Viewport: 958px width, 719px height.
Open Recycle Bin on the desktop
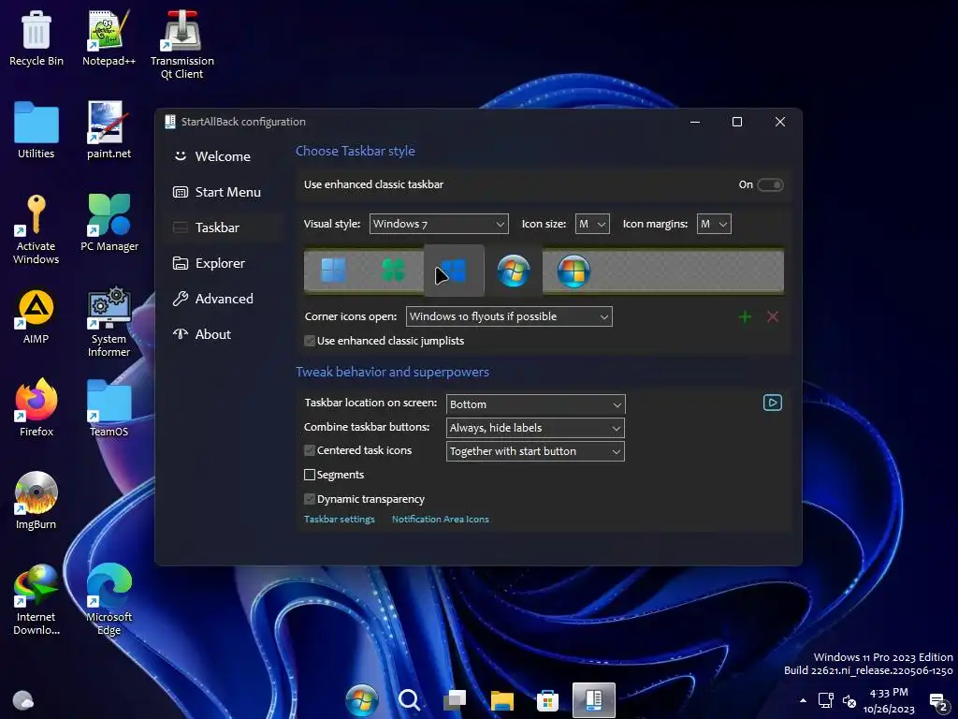click(36, 37)
